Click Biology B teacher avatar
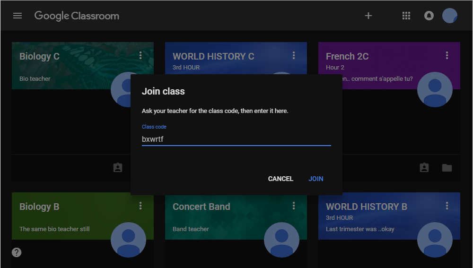The height and width of the screenshot is (268, 473). pos(128,240)
